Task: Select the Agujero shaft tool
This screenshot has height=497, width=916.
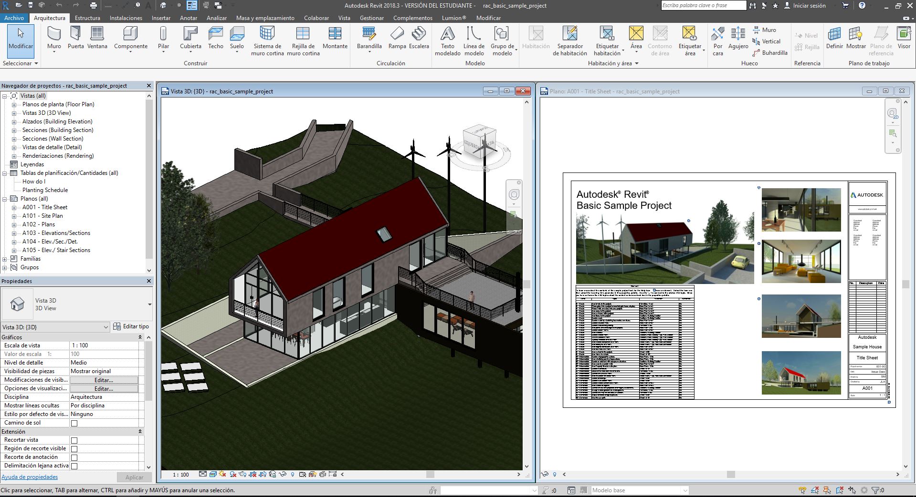Action: pyautogui.click(x=738, y=38)
